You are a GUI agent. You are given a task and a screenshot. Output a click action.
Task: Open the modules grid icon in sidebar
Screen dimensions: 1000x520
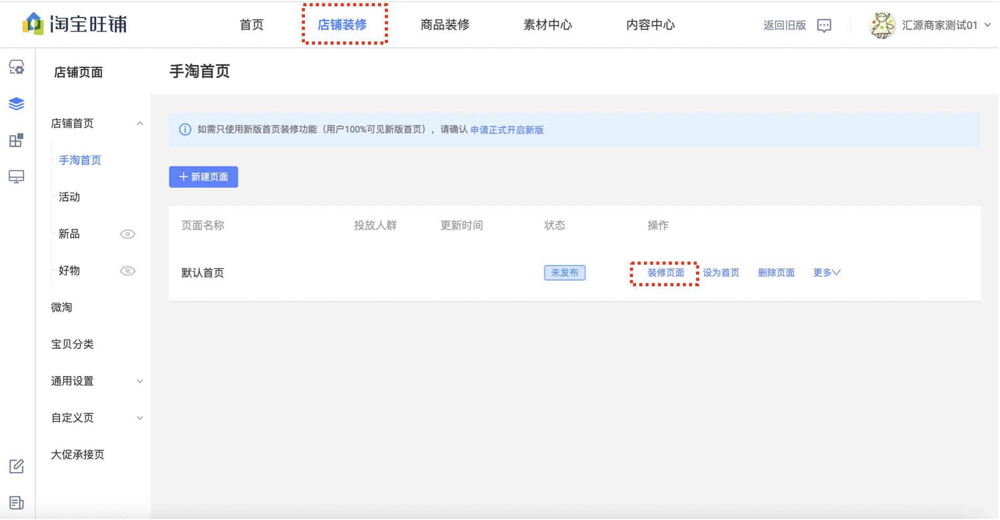coord(16,140)
